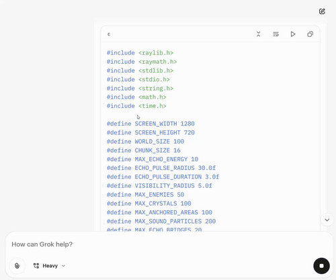This screenshot has height=280, width=336.
Task: Open the Heavy model selector
Action: 49,266
